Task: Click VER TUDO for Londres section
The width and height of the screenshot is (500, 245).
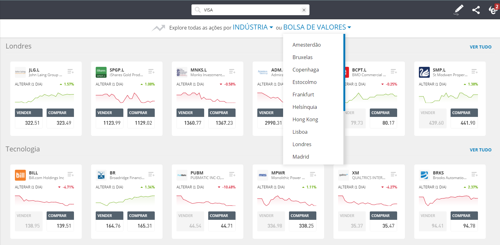Action: tap(480, 47)
